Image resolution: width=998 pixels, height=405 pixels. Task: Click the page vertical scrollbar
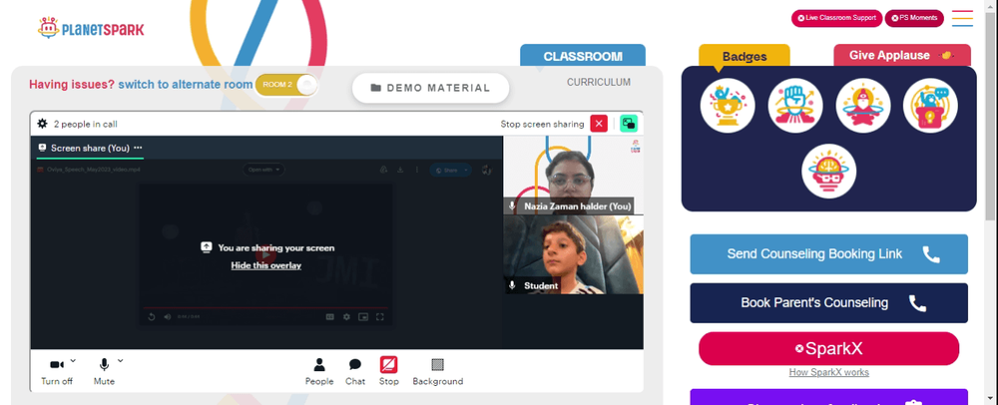[x=991, y=115]
